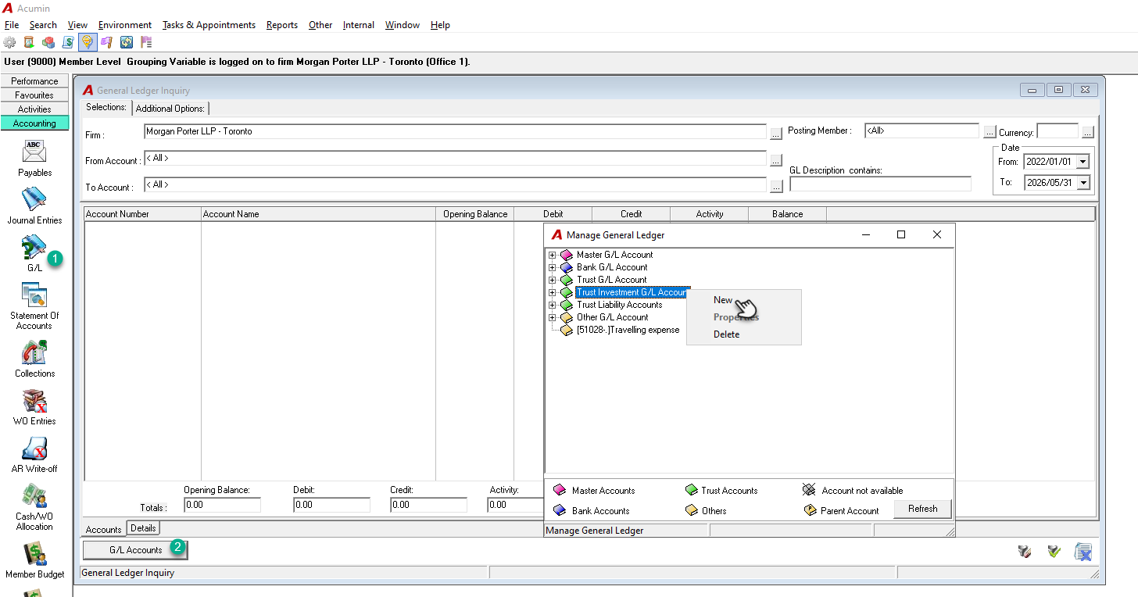Click the clear filter eraser icon

tap(1025, 552)
